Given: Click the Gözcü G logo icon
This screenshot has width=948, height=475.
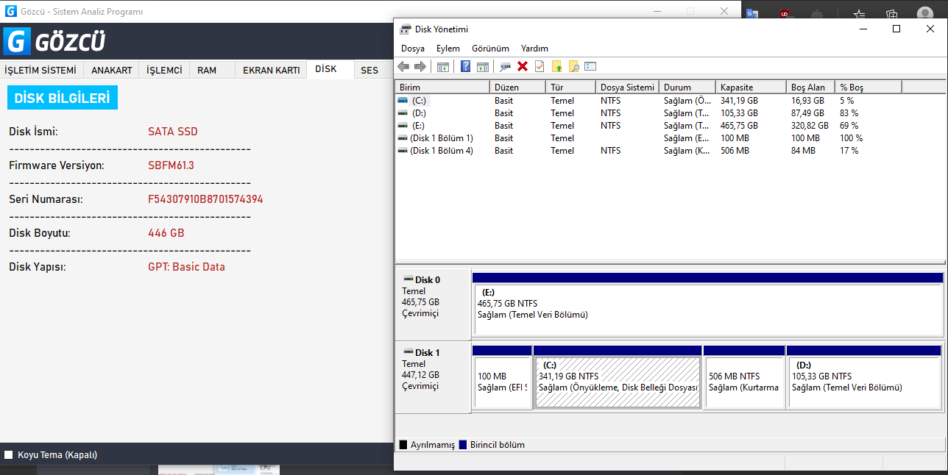Looking at the screenshot, I should pos(17,41).
